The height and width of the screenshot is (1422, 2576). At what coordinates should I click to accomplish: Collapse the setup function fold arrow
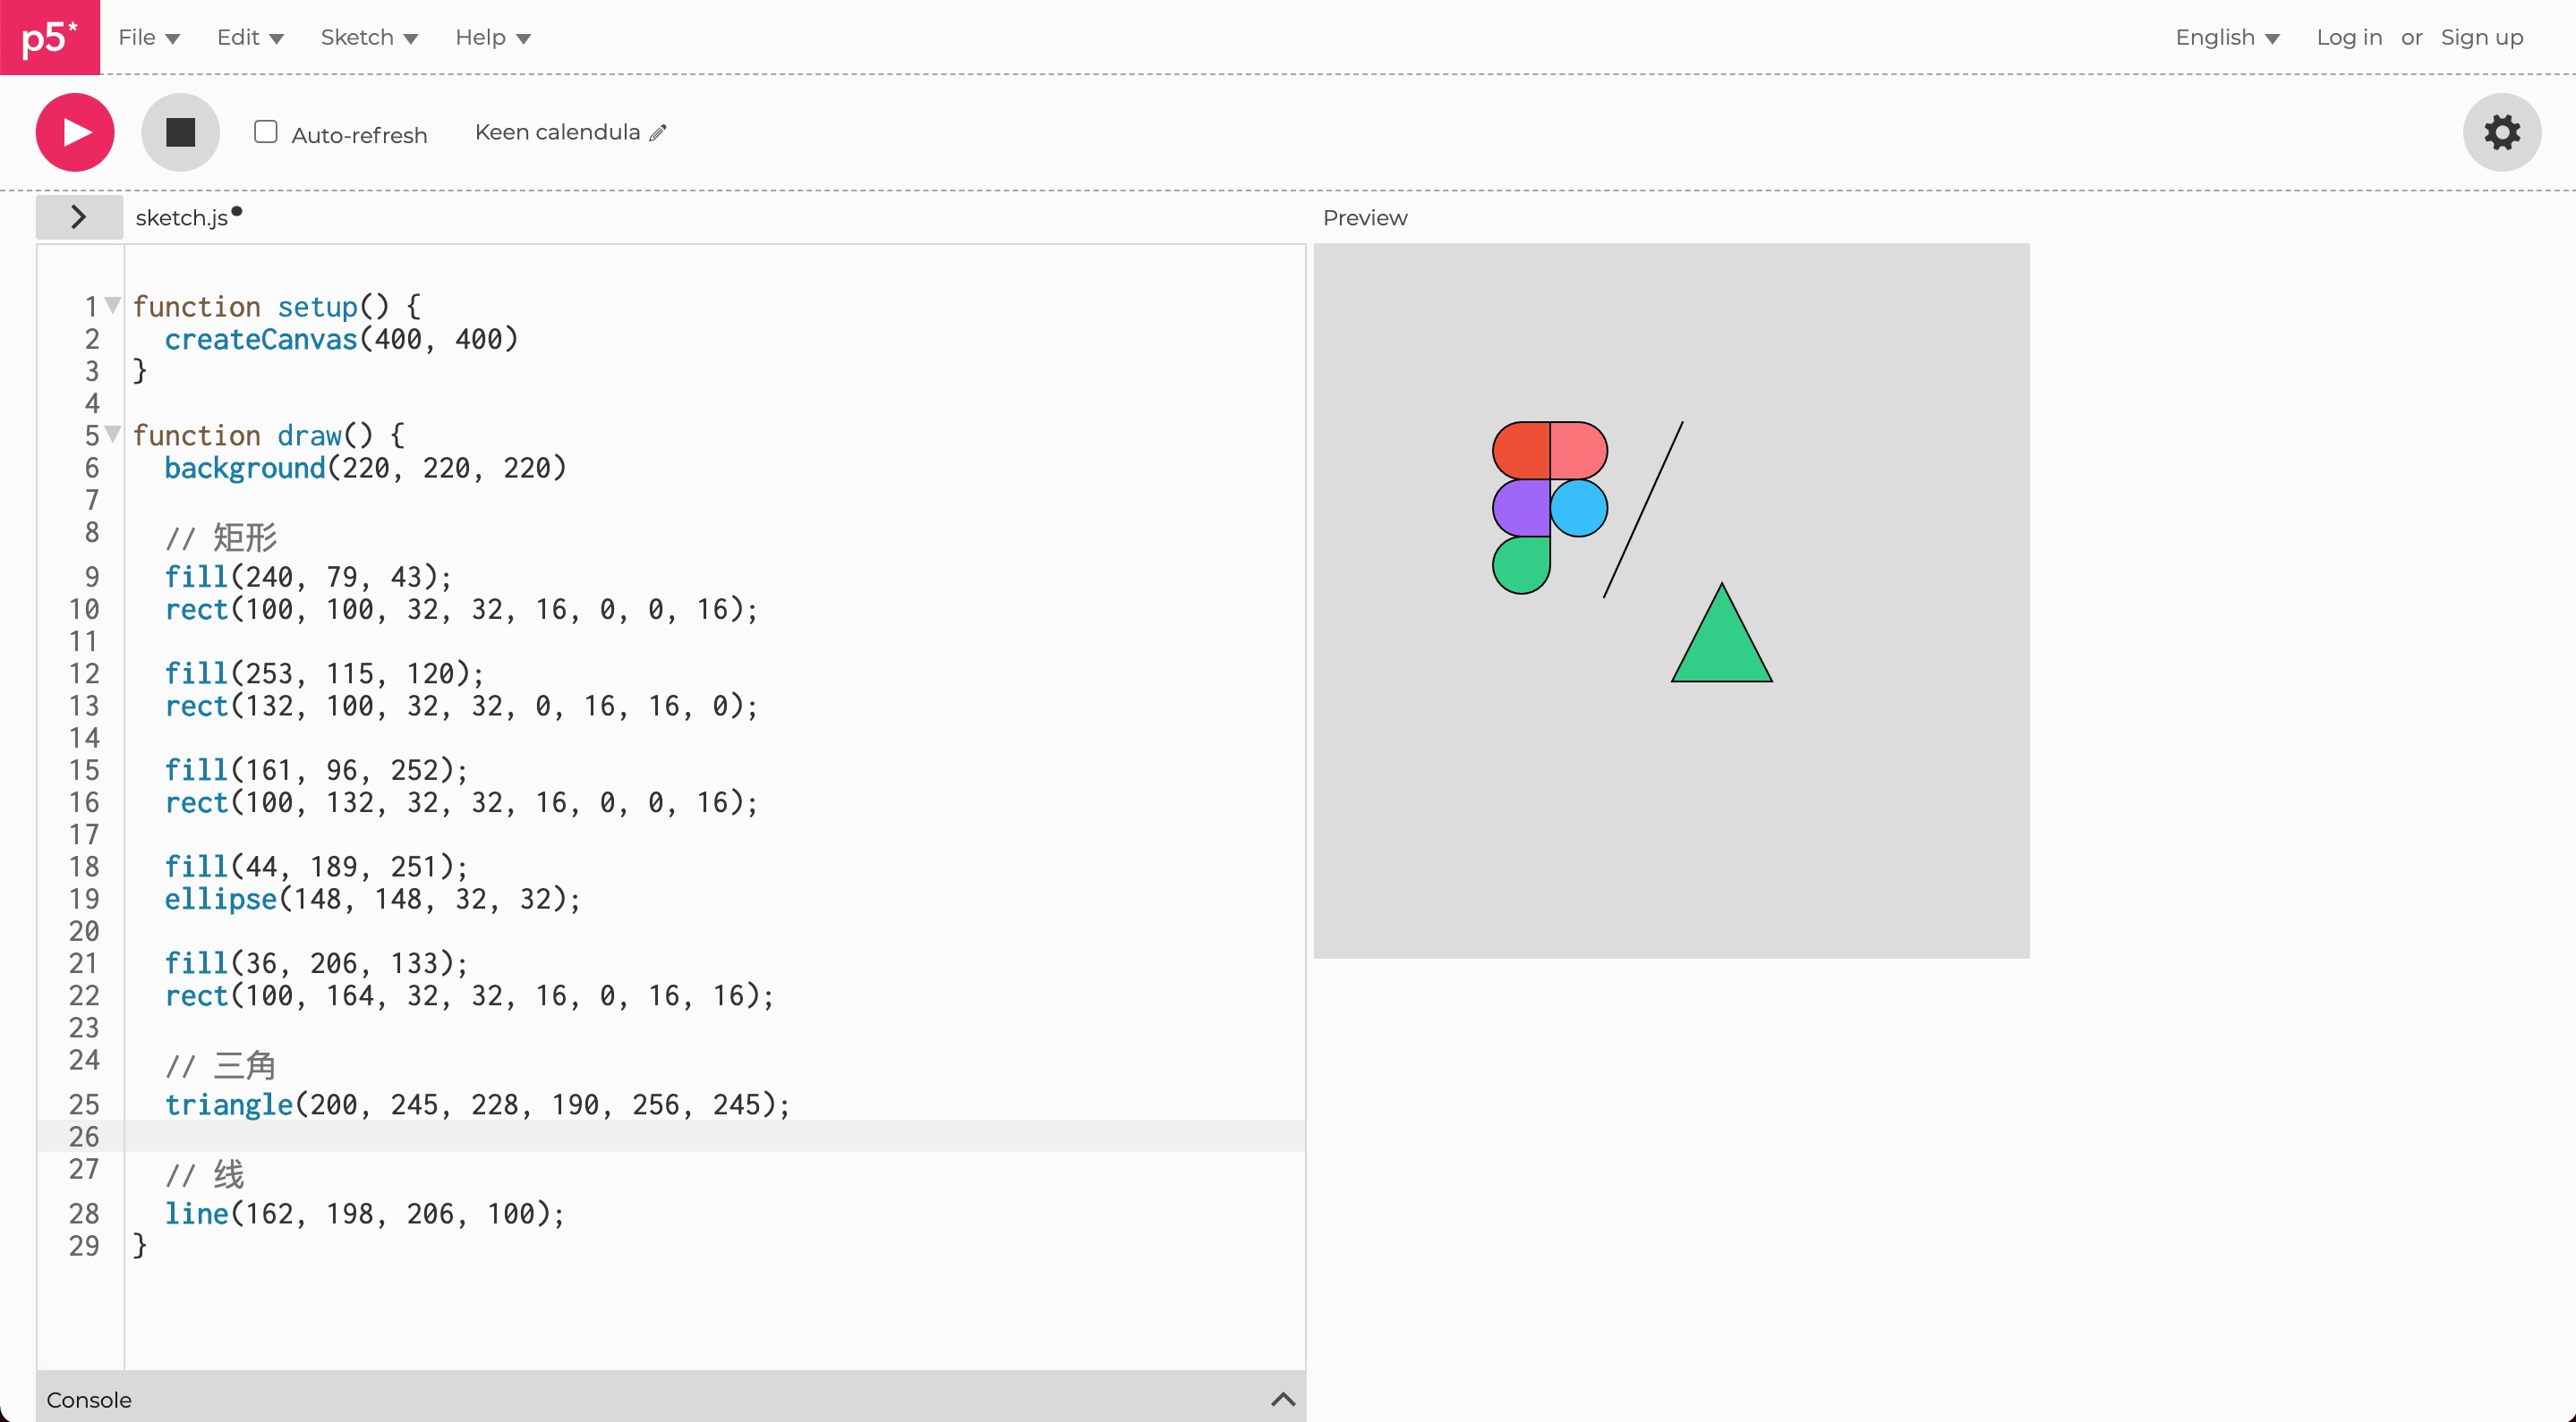[113, 305]
